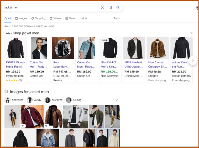Click the Puma black jacket product image
This screenshot has width=199, height=148.
click(x=15, y=48)
